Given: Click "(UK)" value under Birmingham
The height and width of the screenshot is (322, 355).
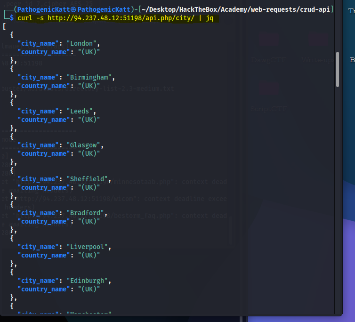Looking at the screenshot, I should [89, 86].
